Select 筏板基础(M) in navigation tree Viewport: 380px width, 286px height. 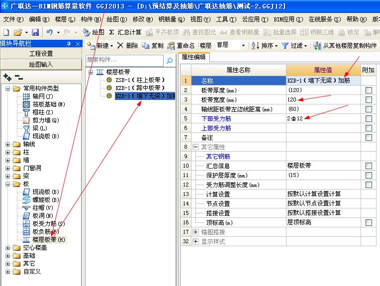(x=49, y=104)
